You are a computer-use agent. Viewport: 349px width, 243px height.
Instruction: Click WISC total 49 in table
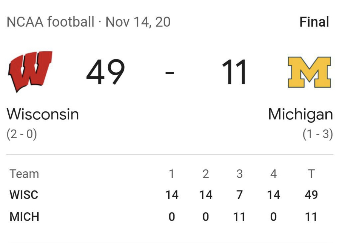(x=311, y=195)
